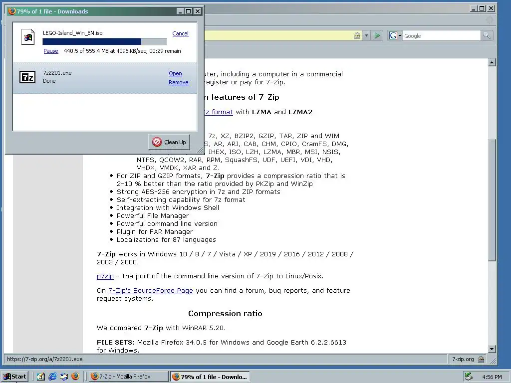The height and width of the screenshot is (383, 511).
Task: Open the p7zip link
Action: coord(105,276)
